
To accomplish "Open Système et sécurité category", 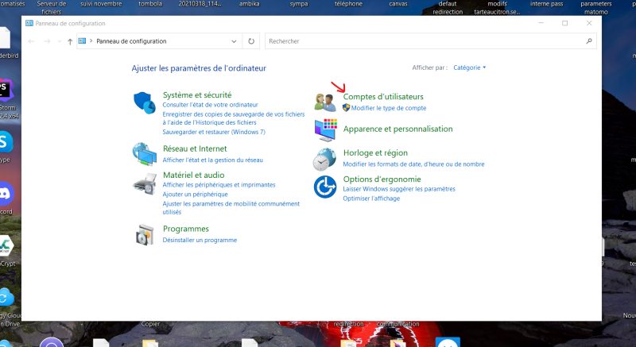I will [x=197, y=94].
